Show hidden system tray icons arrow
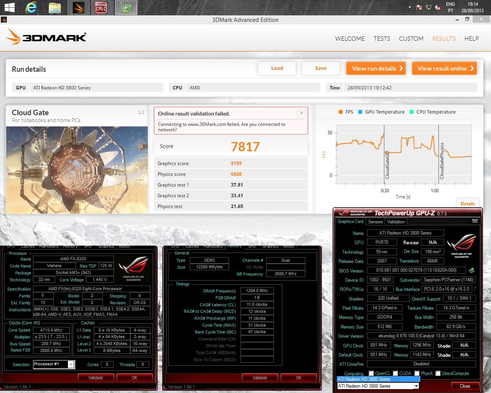The width and height of the screenshot is (491, 393). tap(410, 7)
